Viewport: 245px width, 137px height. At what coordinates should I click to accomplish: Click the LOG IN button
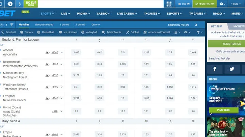tap(184, 4)
